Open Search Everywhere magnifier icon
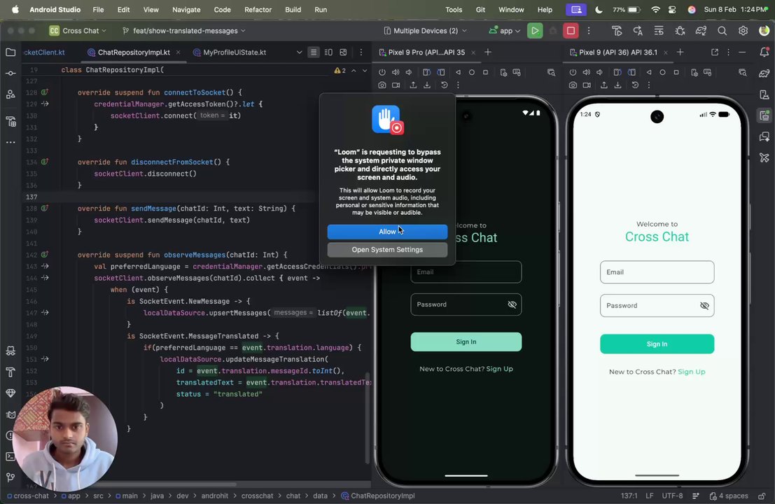The height and width of the screenshot is (504, 775). pyautogui.click(x=722, y=31)
